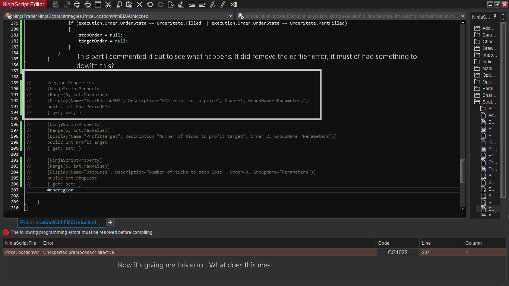Open Print Preview from the toolbar

[x=88, y=4]
